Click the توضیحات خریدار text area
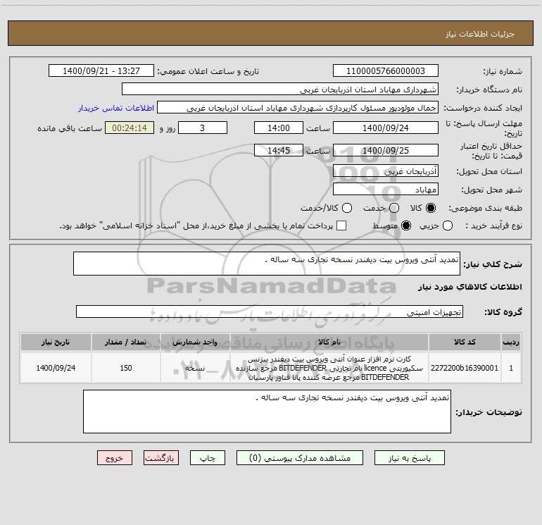 point(267,412)
